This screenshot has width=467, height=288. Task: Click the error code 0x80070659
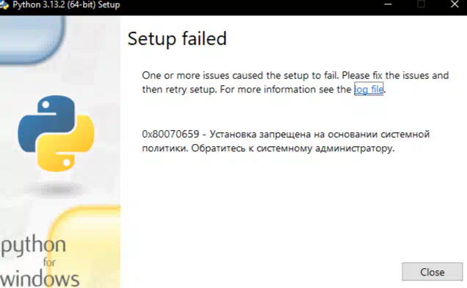(x=170, y=134)
